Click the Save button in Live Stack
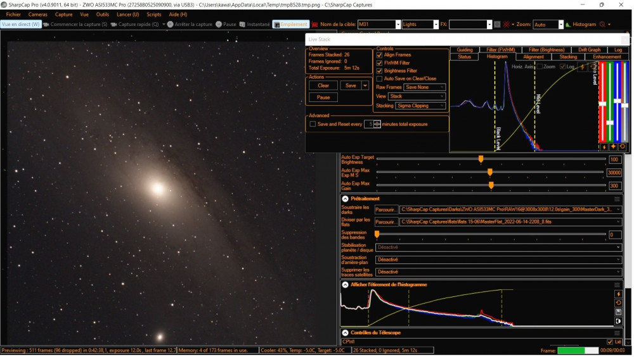634x357 pixels. coord(351,85)
